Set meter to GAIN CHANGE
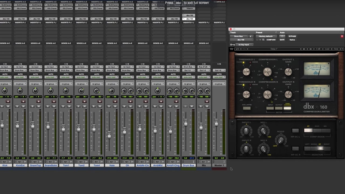345x194 pixels. click(287, 108)
